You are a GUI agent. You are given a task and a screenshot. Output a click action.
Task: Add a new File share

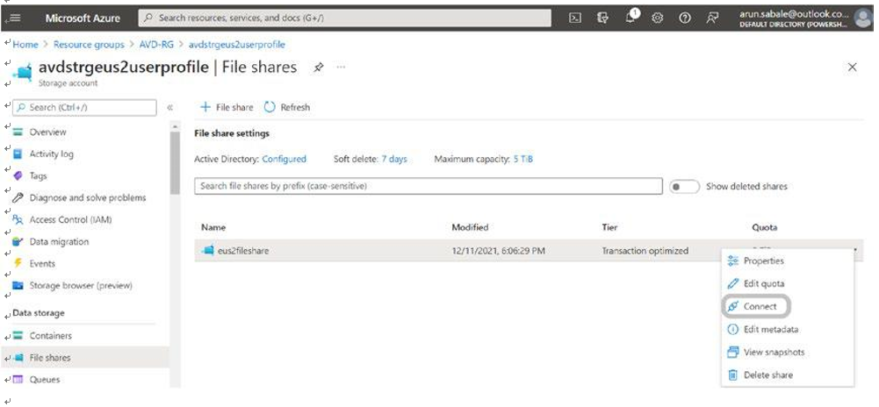coord(227,108)
